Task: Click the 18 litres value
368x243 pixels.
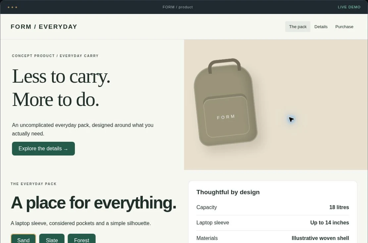Action: coord(339,207)
